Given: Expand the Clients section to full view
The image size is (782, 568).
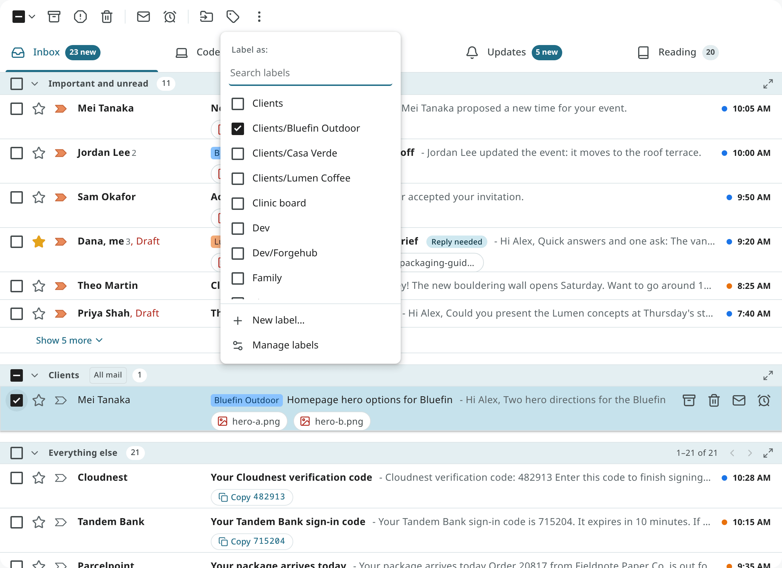Looking at the screenshot, I should point(768,375).
